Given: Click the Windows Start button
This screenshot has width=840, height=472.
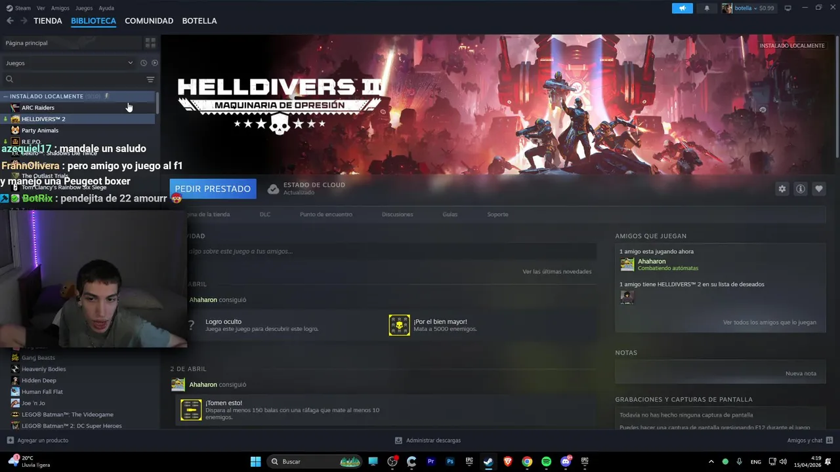Looking at the screenshot, I should (x=256, y=462).
